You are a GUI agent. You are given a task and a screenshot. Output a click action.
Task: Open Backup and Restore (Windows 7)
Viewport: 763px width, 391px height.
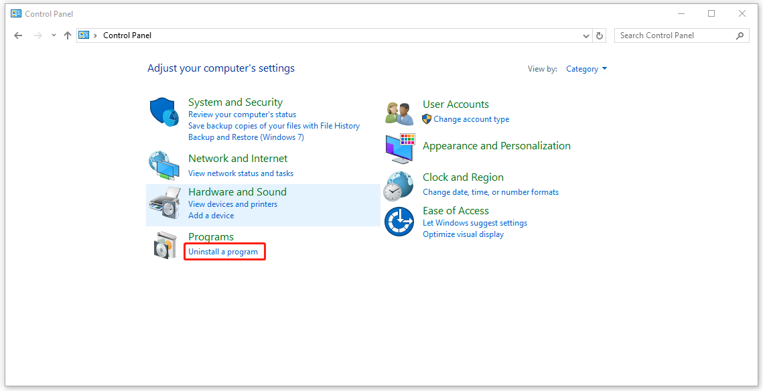coord(246,137)
